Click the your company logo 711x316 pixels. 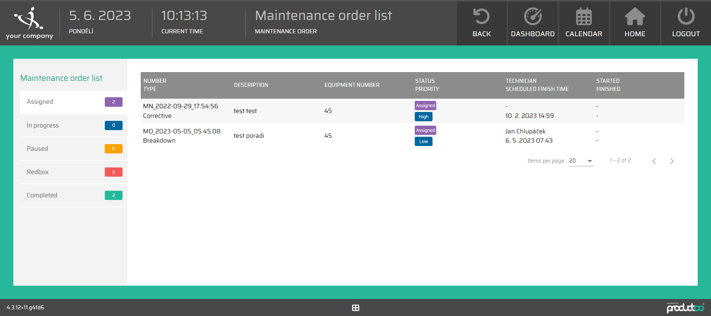(x=29, y=23)
